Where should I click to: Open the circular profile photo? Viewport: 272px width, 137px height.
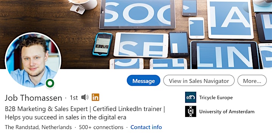click(33, 60)
